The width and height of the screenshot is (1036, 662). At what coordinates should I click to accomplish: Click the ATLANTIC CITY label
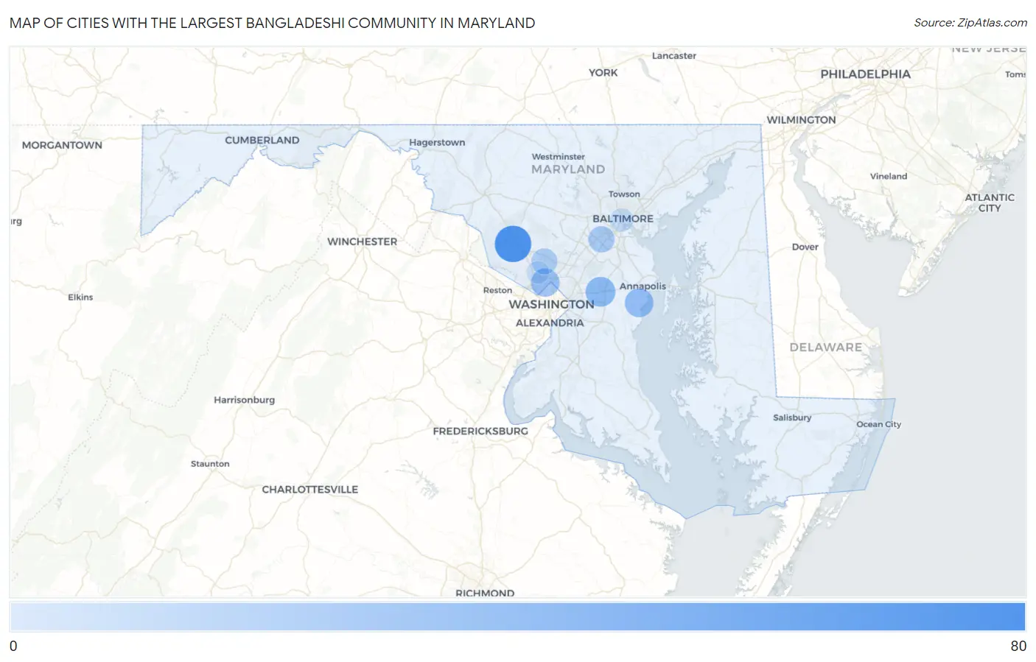(990, 203)
